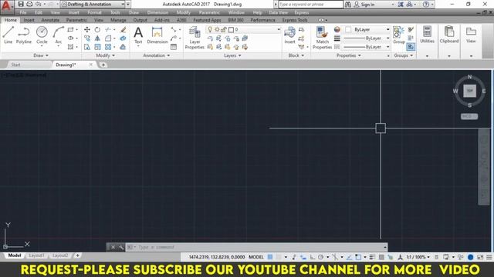494x277 pixels.
Task: Select the Scale tool icon
Action: coord(97,47)
